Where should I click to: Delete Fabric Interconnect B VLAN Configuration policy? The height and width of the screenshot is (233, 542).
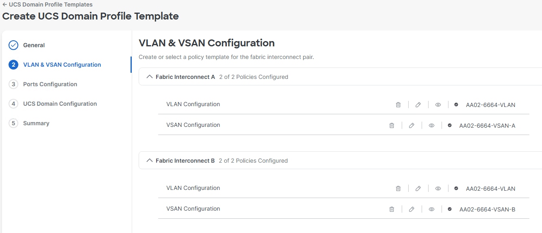pyautogui.click(x=398, y=188)
